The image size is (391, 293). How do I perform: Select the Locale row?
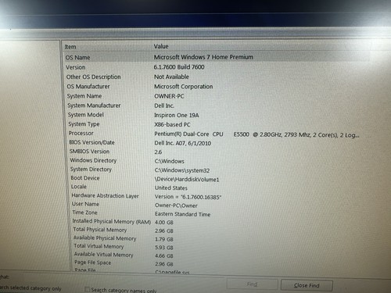pyautogui.click(x=79, y=187)
